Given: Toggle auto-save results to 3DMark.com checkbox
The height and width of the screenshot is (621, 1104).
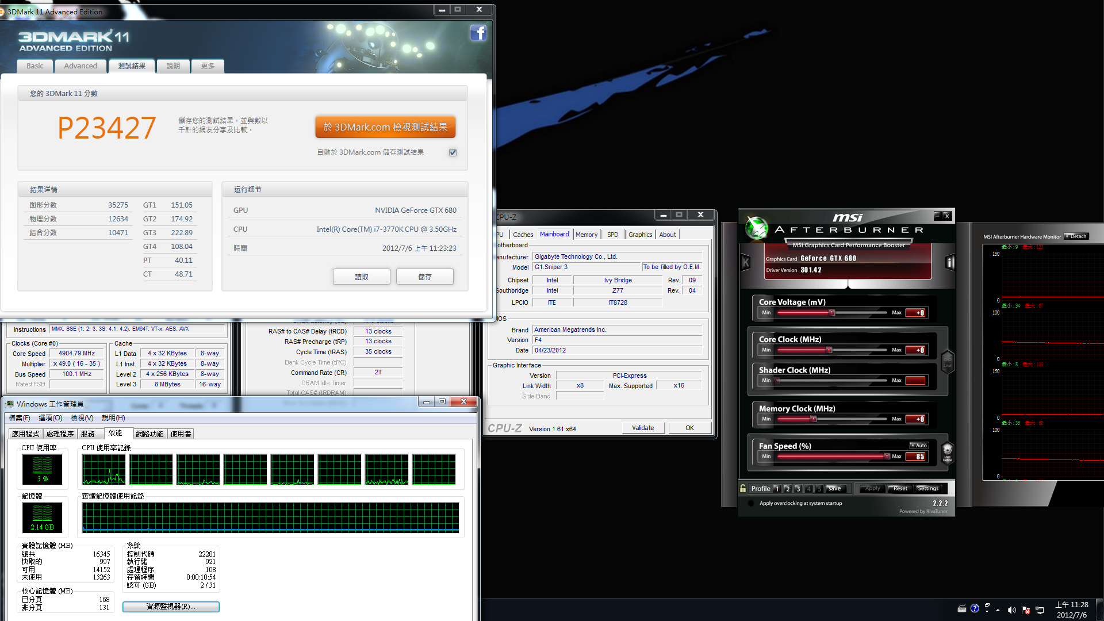Looking at the screenshot, I should pos(453,152).
